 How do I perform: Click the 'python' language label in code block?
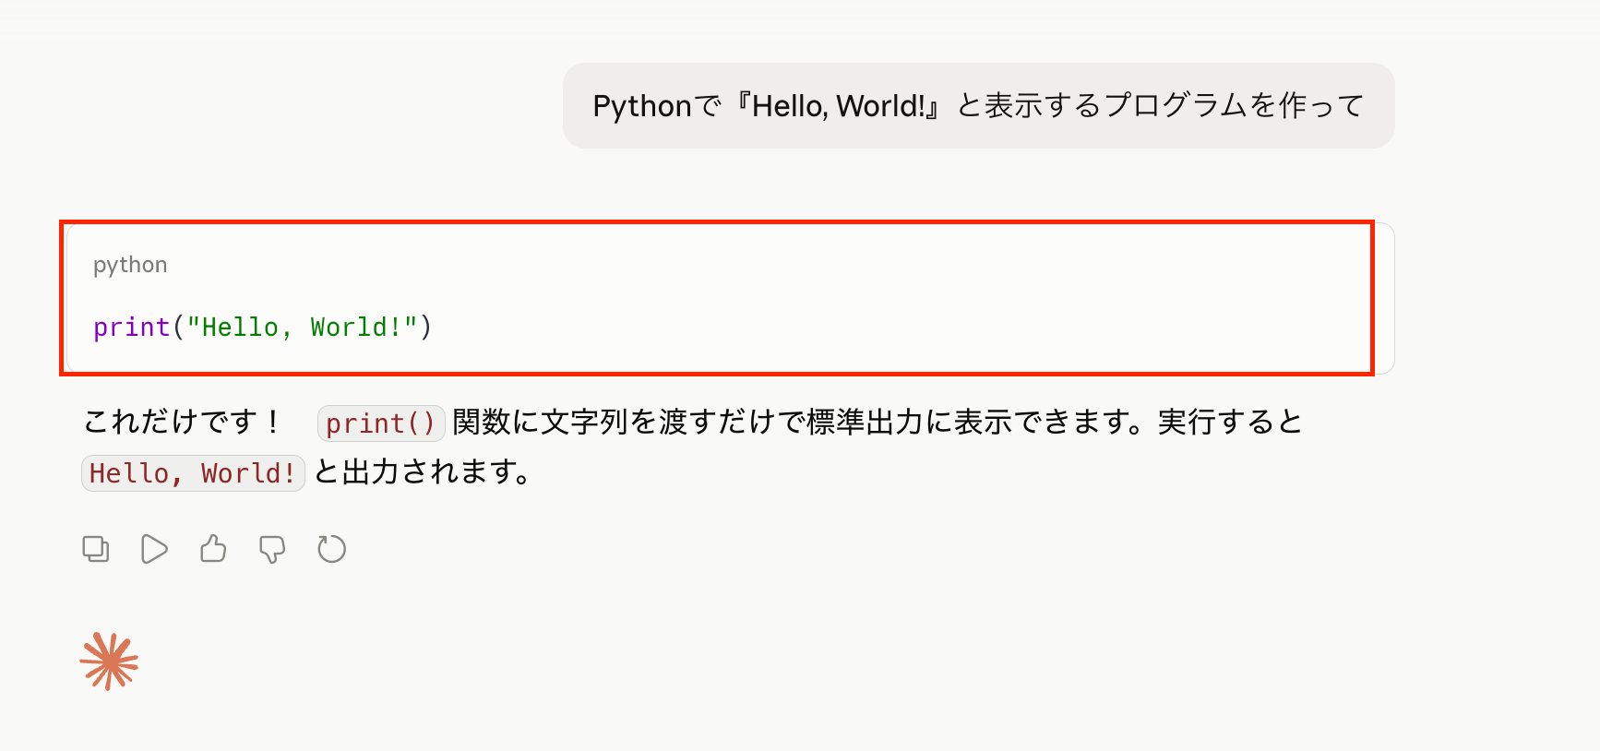[130, 265]
